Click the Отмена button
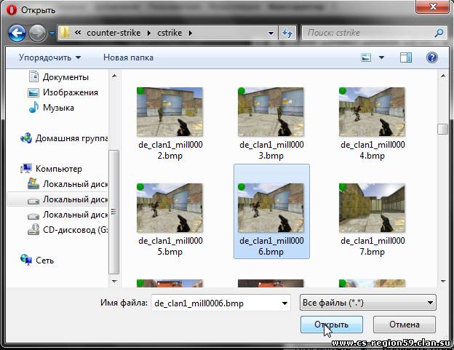 pyautogui.click(x=405, y=325)
